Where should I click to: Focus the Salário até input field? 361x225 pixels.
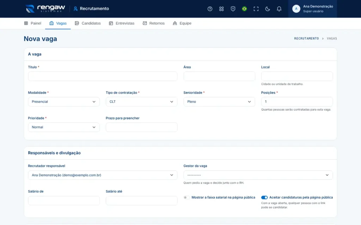pyautogui.click(x=141, y=201)
